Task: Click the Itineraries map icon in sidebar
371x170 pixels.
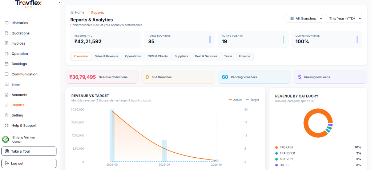Action: pyautogui.click(x=7, y=23)
